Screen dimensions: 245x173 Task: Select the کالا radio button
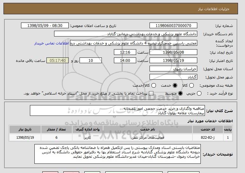tap(192, 85)
